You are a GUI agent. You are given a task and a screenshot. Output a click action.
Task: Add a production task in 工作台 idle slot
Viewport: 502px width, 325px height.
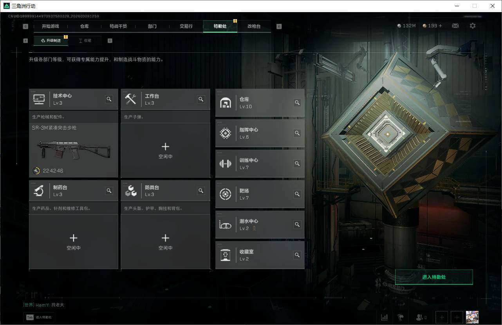165,150
